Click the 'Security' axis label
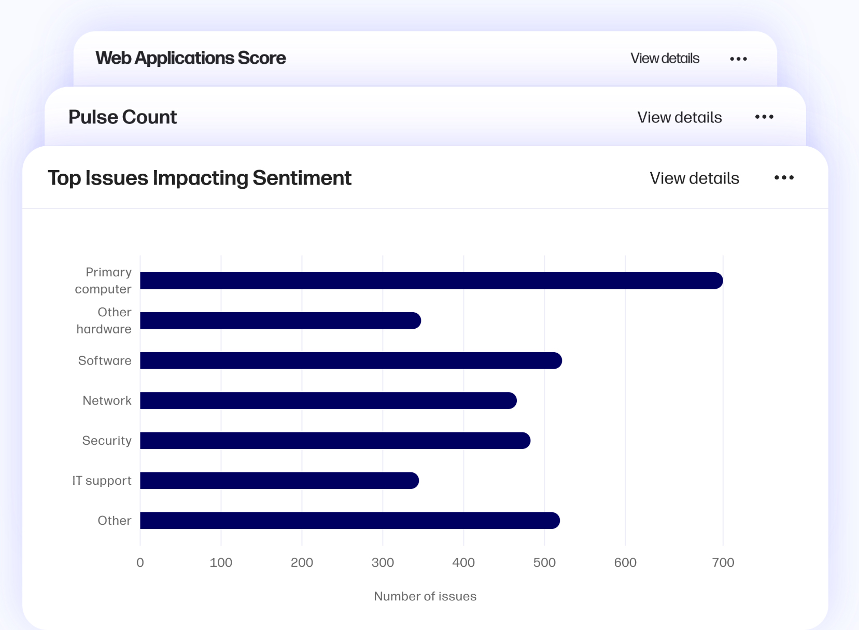 pyautogui.click(x=107, y=441)
